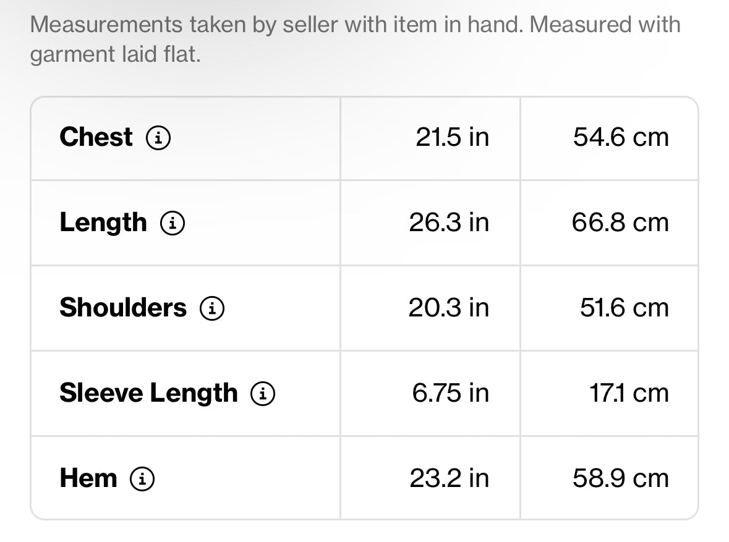Select the 66.8 cm length value
This screenshot has height=542, width=729.
pyautogui.click(x=620, y=222)
